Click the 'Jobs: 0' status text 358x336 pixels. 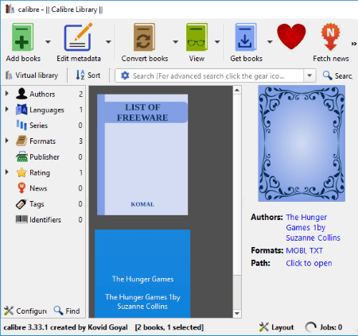[x=331, y=327]
